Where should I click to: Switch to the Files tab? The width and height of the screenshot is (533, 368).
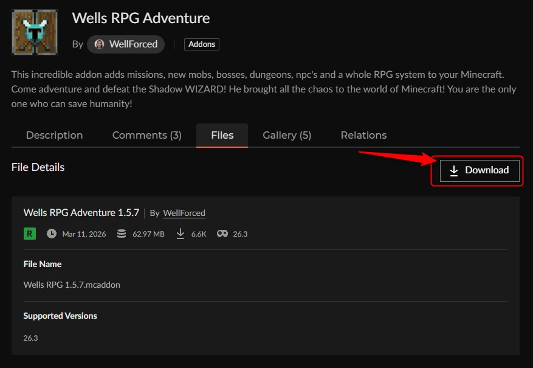[x=222, y=135]
